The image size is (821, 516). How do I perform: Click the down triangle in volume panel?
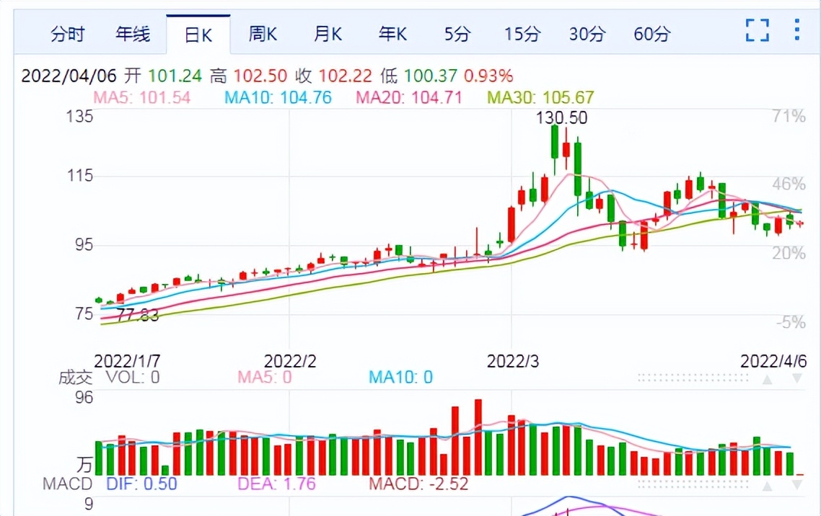pyautogui.click(x=797, y=378)
